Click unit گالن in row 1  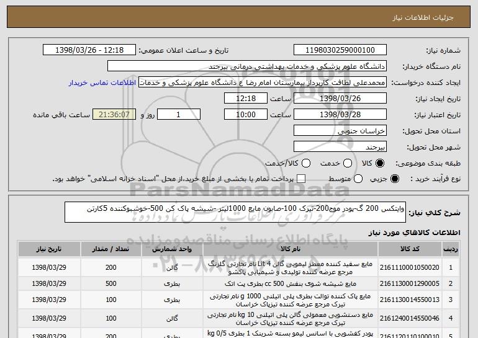point(172,268)
